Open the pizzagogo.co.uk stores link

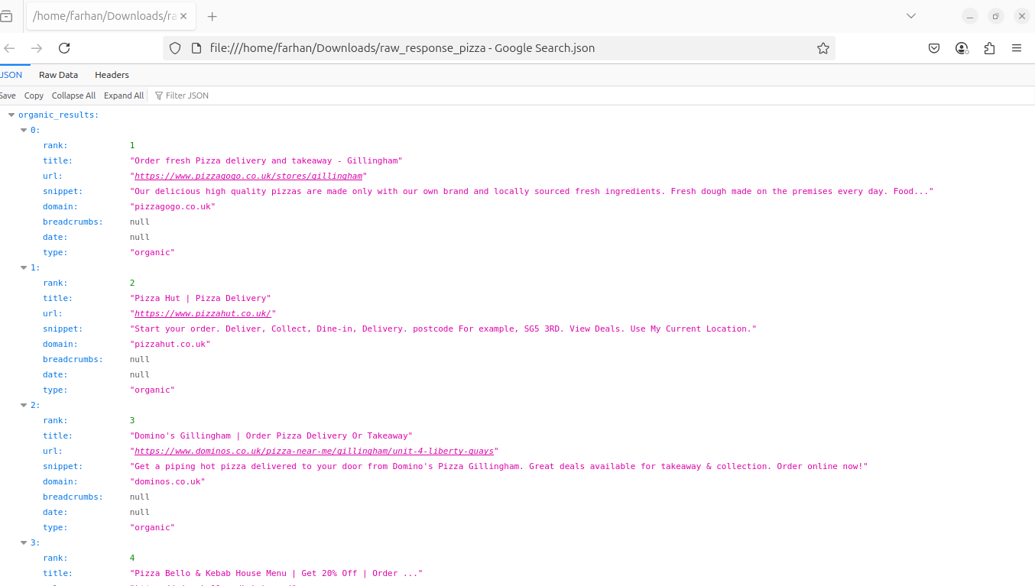click(248, 176)
